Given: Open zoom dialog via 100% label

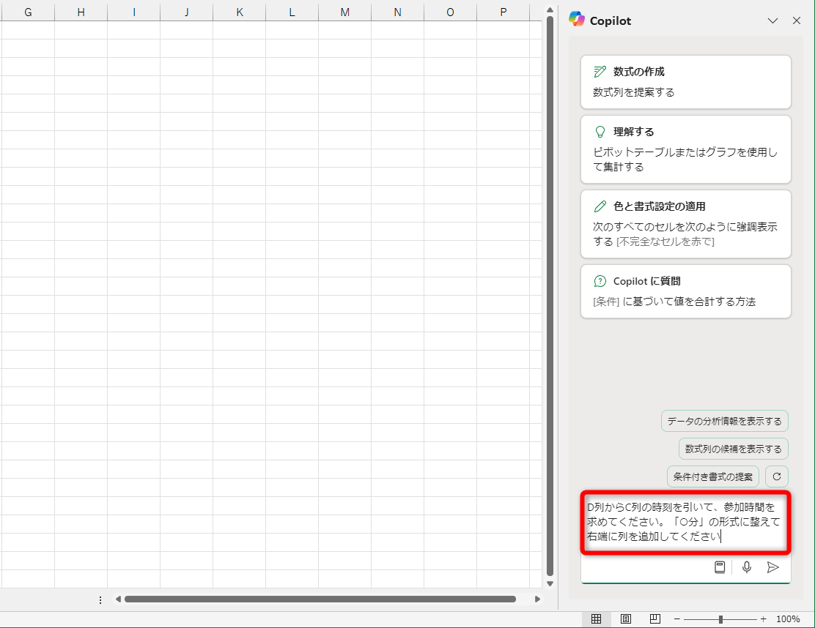Looking at the screenshot, I should (788, 618).
